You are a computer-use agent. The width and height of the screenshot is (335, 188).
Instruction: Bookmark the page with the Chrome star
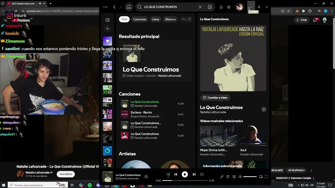tap(288, 11)
